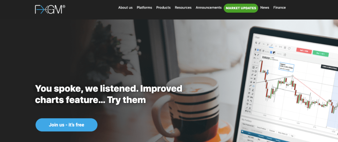The image size is (338, 142).
Task: Pick the blue color swatch in the drawing toolbar
Action: click(271, 52)
